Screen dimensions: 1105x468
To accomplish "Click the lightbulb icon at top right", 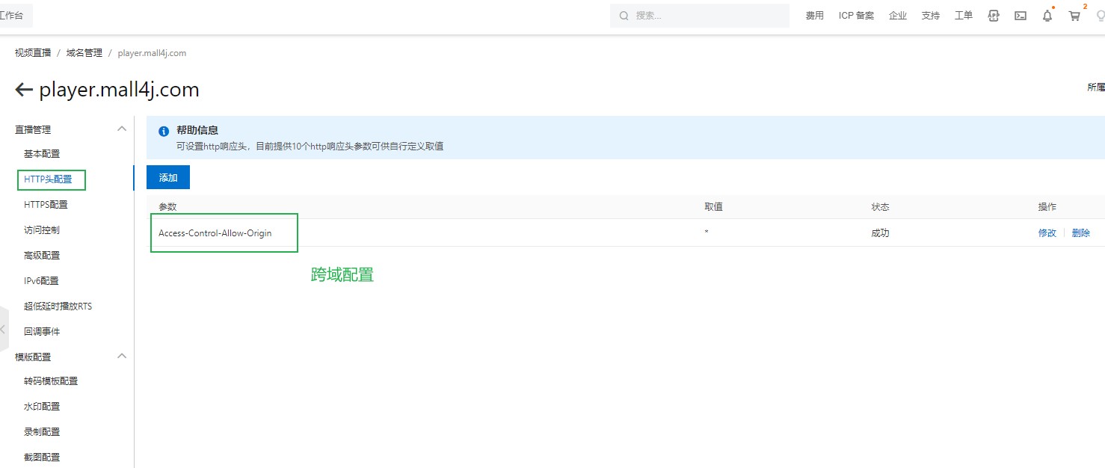I will coord(1101,16).
